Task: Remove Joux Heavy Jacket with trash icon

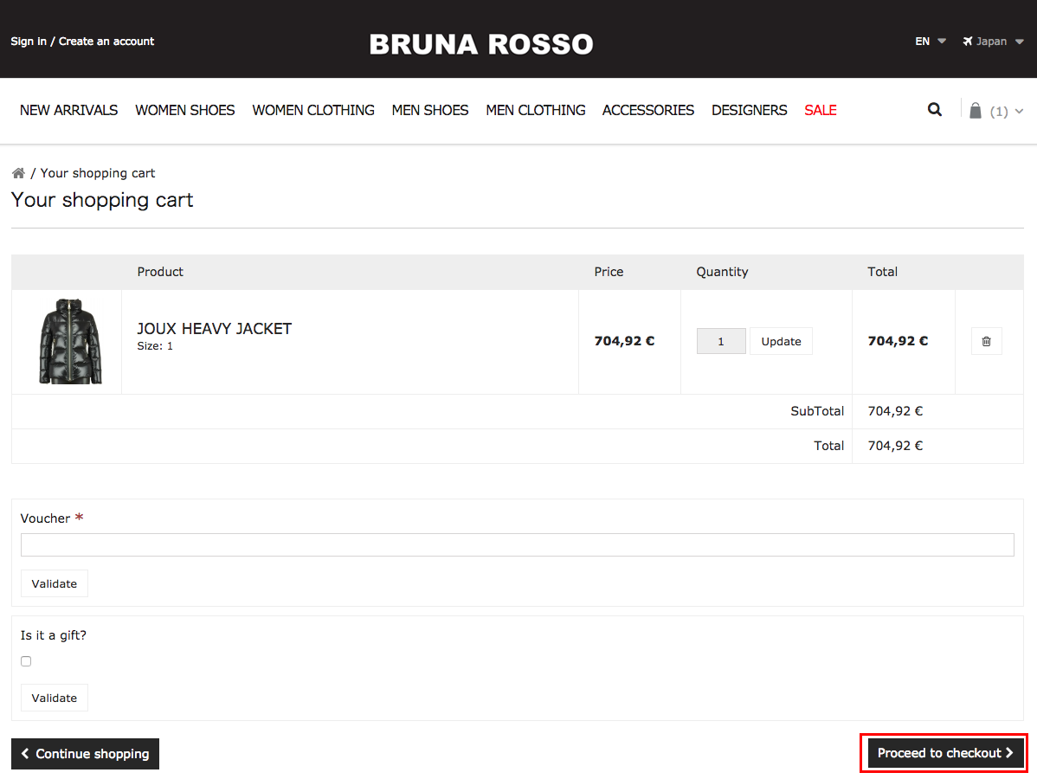Action: [986, 341]
